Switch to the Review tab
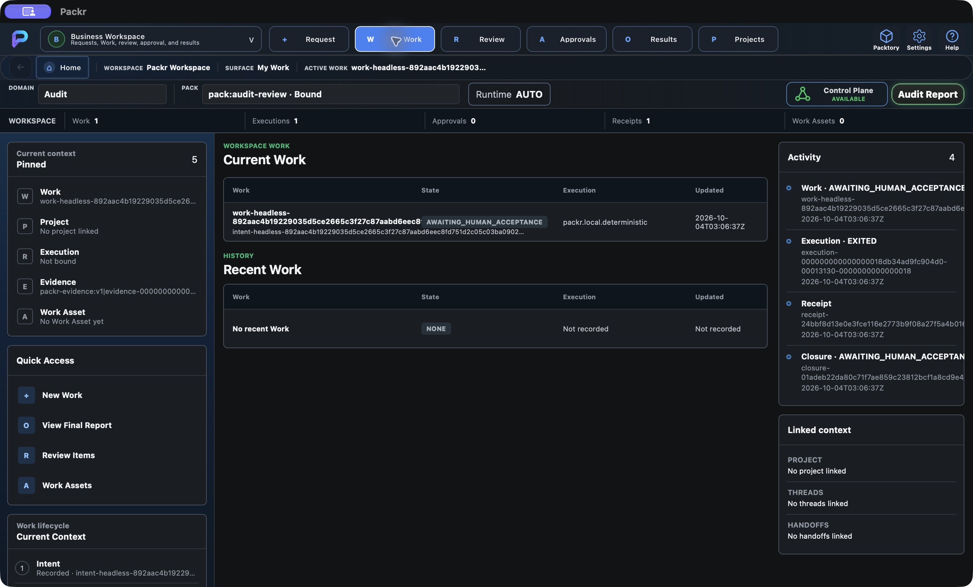The width and height of the screenshot is (973, 587). click(480, 39)
